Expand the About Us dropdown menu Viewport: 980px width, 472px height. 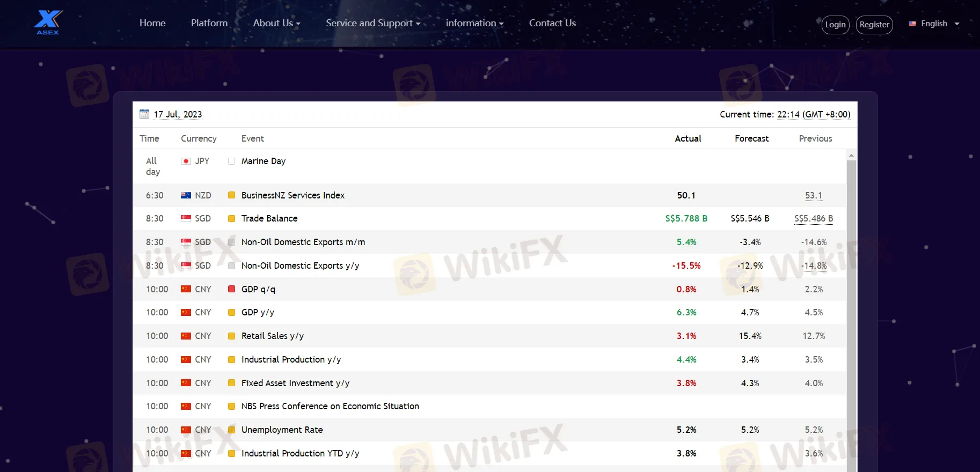[276, 23]
